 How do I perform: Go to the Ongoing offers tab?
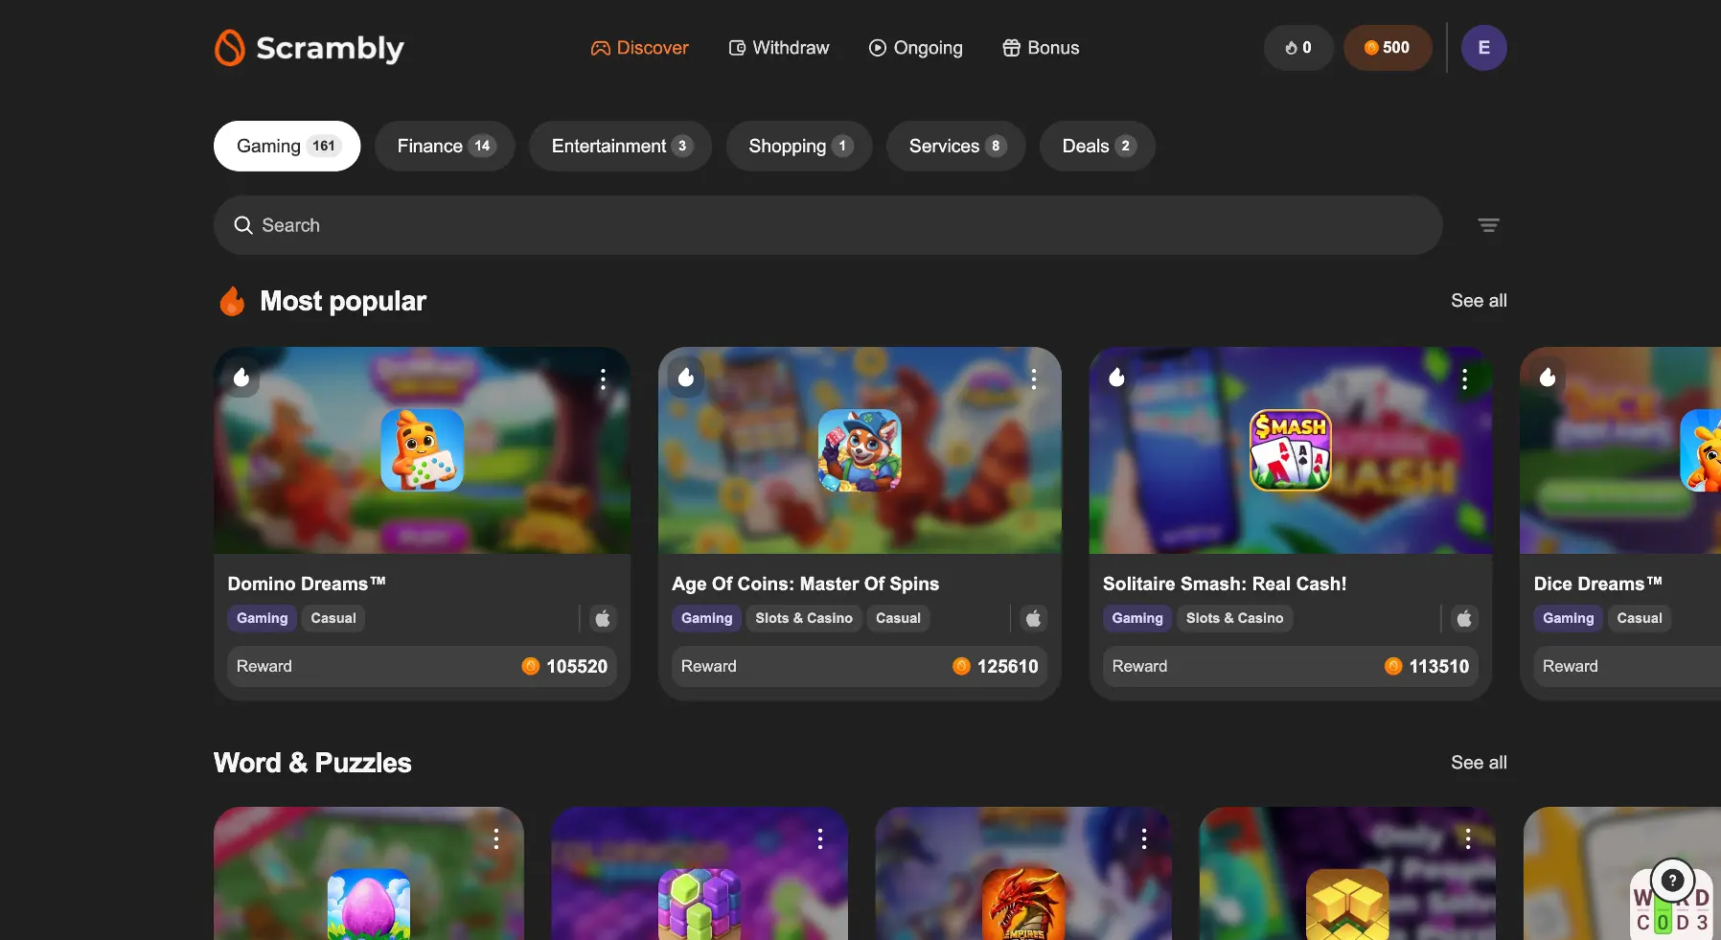915,48
